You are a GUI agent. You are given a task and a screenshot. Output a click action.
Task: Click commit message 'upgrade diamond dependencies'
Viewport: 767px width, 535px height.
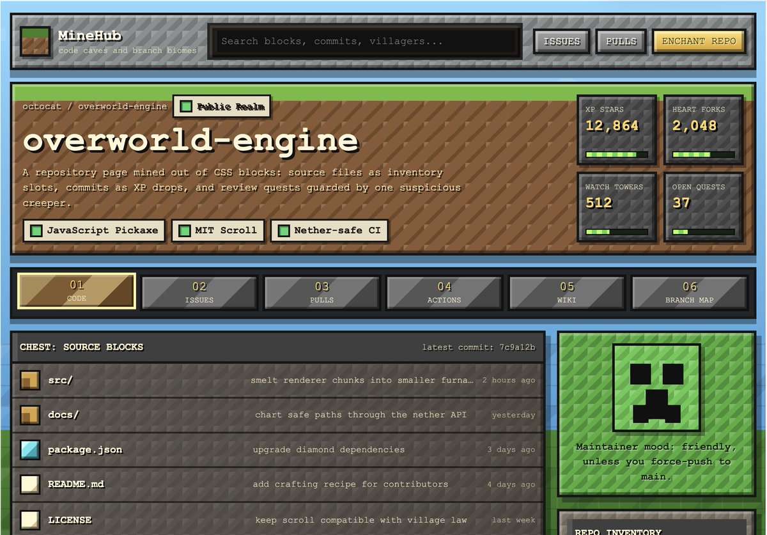point(329,449)
